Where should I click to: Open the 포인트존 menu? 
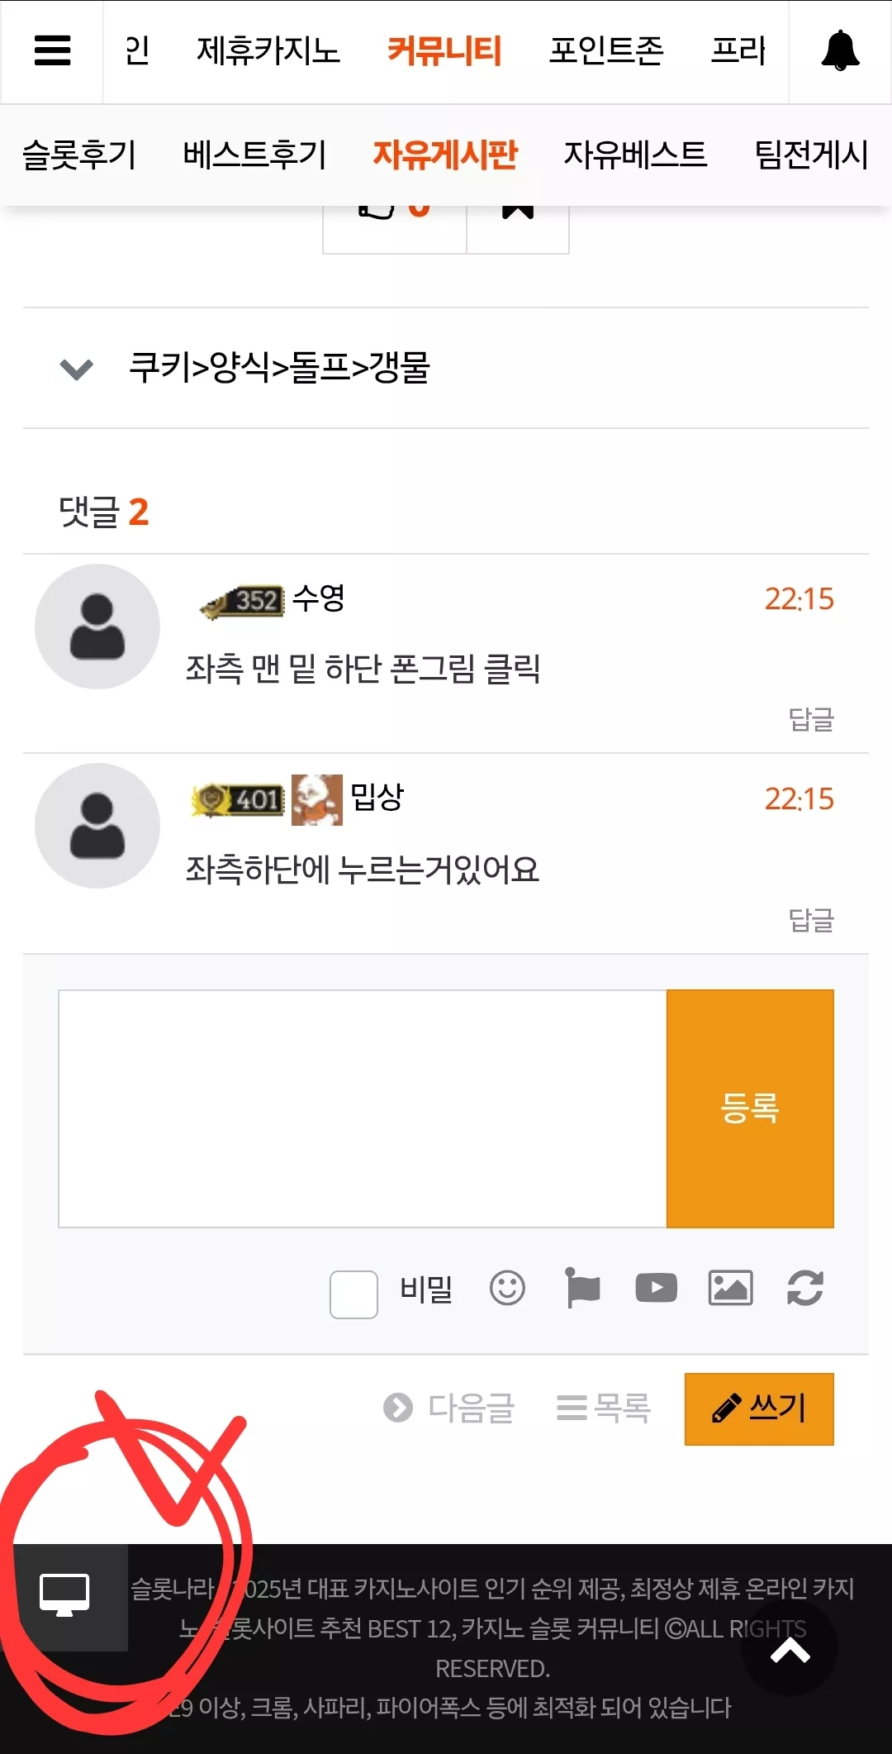click(607, 51)
